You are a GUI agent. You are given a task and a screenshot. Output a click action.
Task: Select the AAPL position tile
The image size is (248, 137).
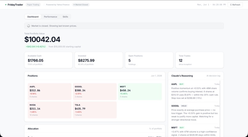click(50, 92)
